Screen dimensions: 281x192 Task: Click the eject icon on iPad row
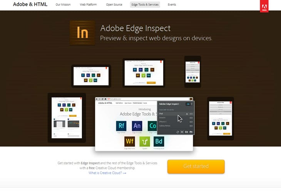(x=187, y=114)
